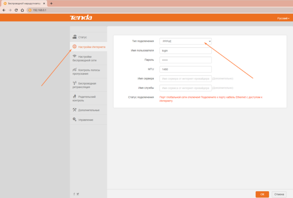The width and height of the screenshot is (293, 198).
Task: Click the tools icon for Дополнительные
Action: pos(75,110)
